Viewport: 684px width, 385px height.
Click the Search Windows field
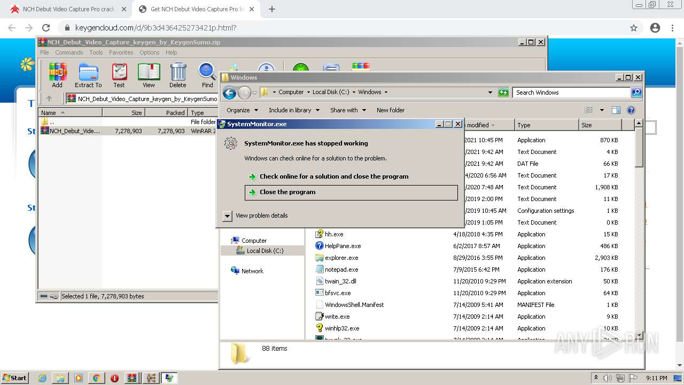[x=571, y=93]
